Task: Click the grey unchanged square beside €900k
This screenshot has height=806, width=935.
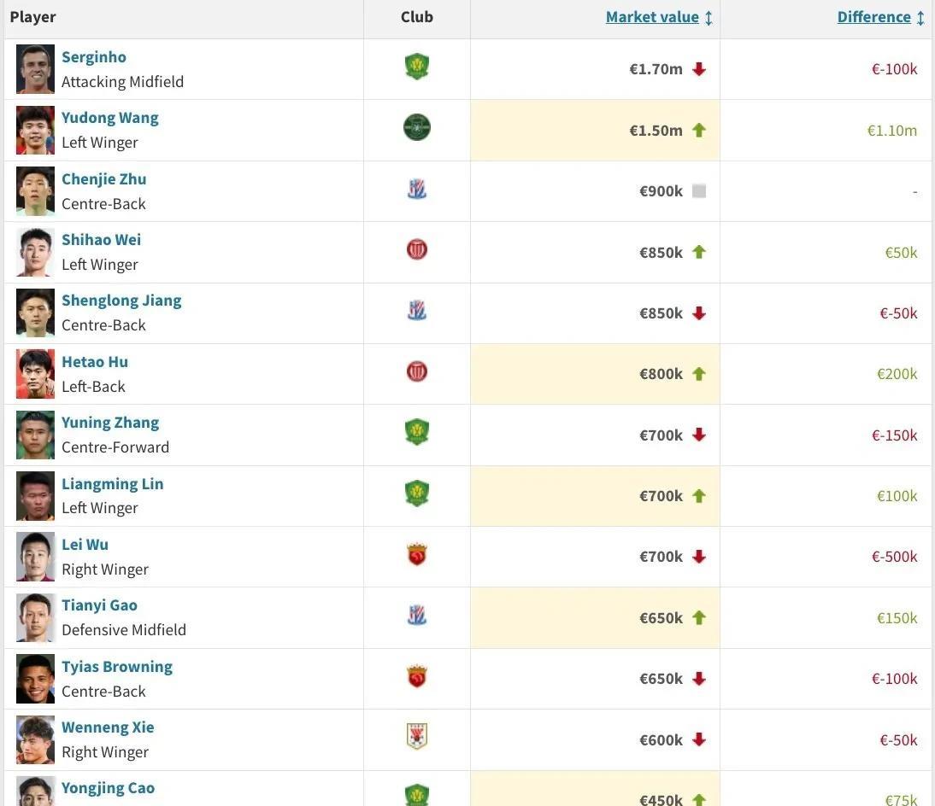Action: pos(699,191)
